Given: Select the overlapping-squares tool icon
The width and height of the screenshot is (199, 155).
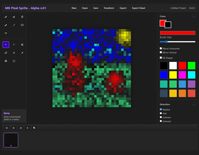Looking at the screenshot, I should (x=6, y=53).
